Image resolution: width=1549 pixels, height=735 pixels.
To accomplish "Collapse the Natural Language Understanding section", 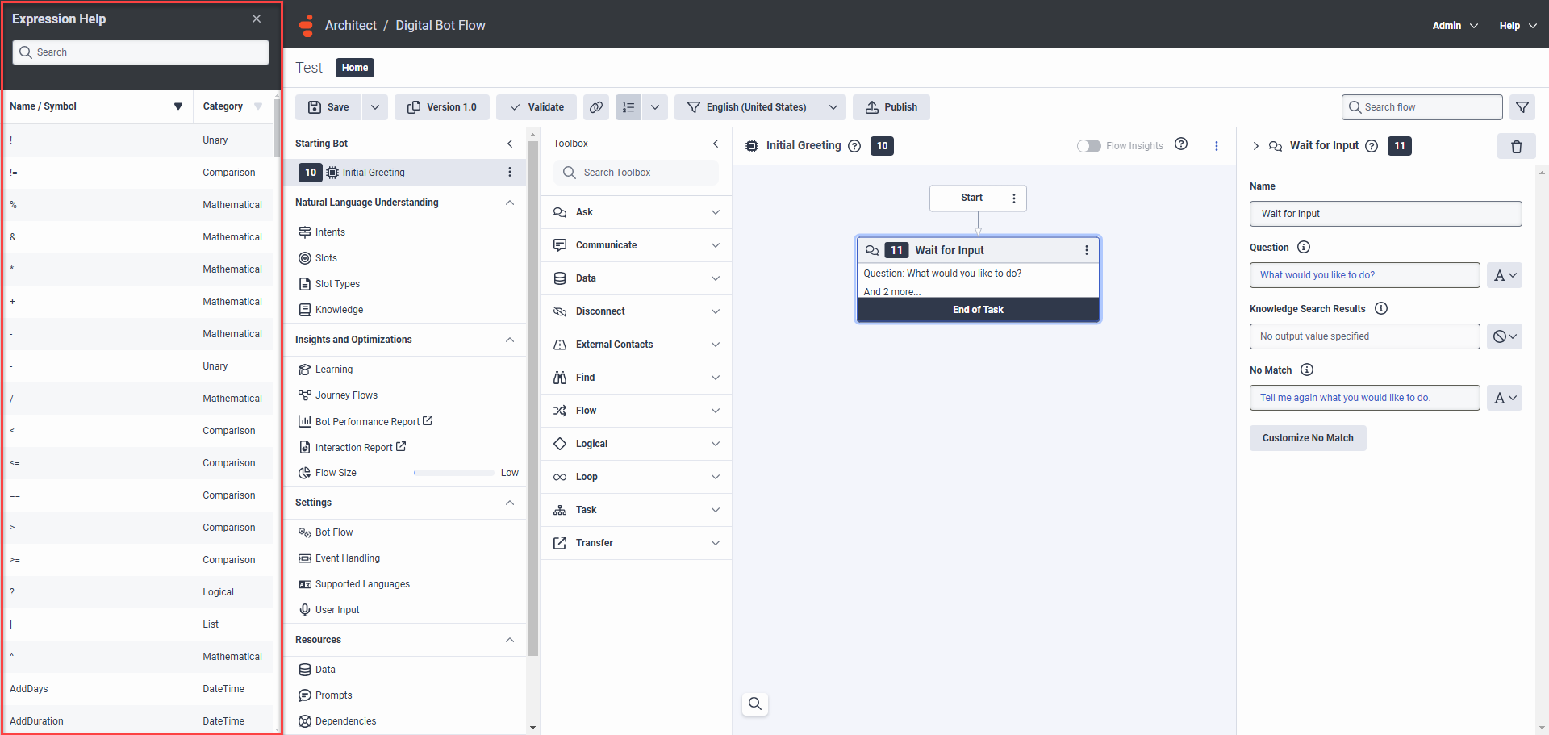I will click(510, 203).
